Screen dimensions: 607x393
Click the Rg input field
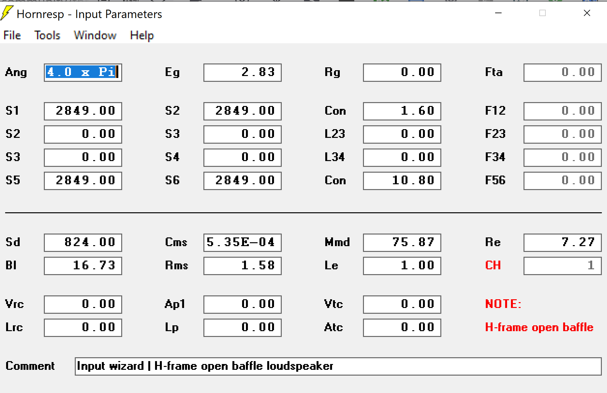tap(402, 72)
